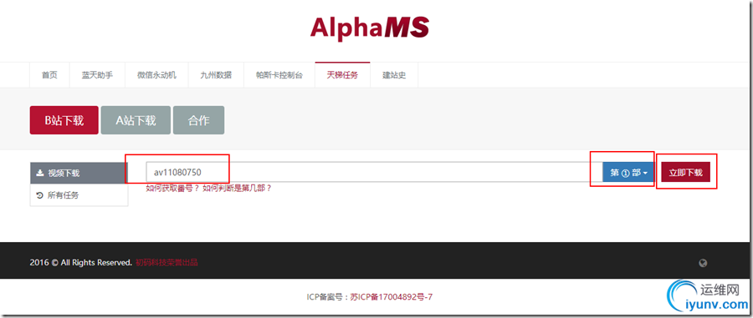753x318 pixels.
Task: Open the 蓝天助手 nav tab
Action: (97, 75)
